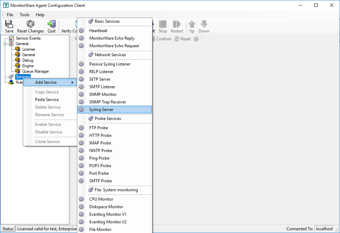
Task: Add a SETP Server service
Action: coord(115,79)
